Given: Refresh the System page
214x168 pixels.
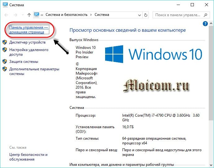Looking at the screenshot, I should [146, 15].
